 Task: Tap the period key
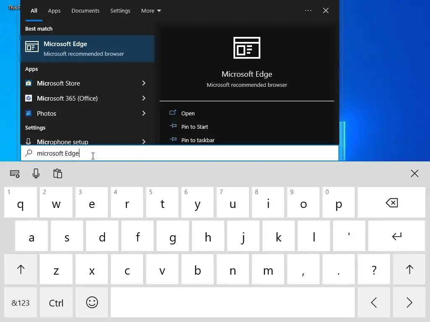click(338, 270)
